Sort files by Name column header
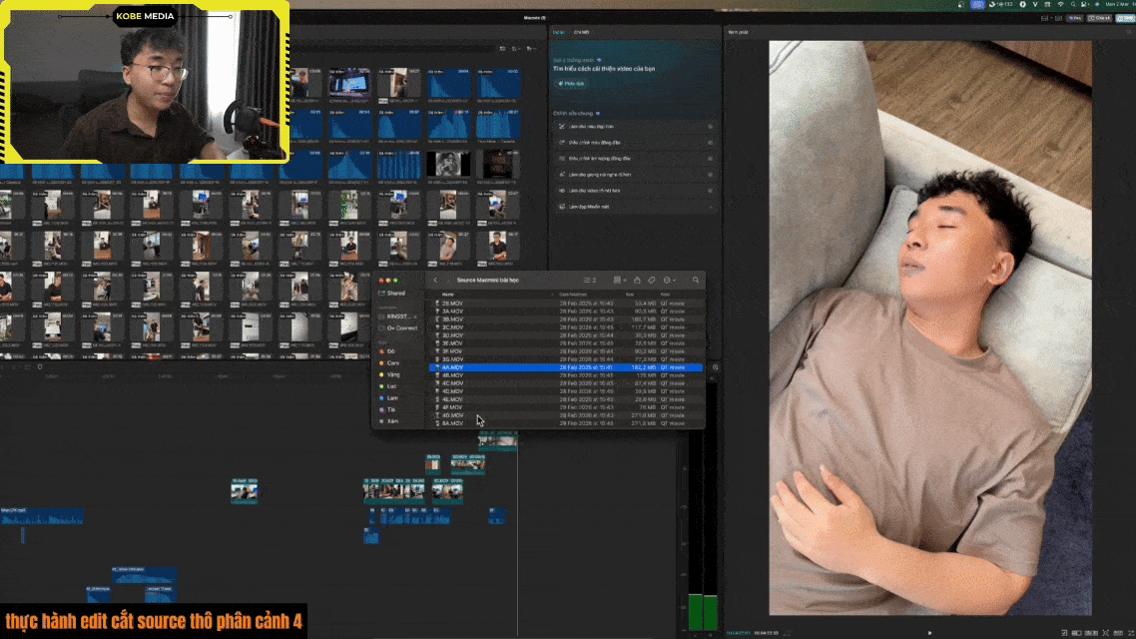 pos(448,295)
